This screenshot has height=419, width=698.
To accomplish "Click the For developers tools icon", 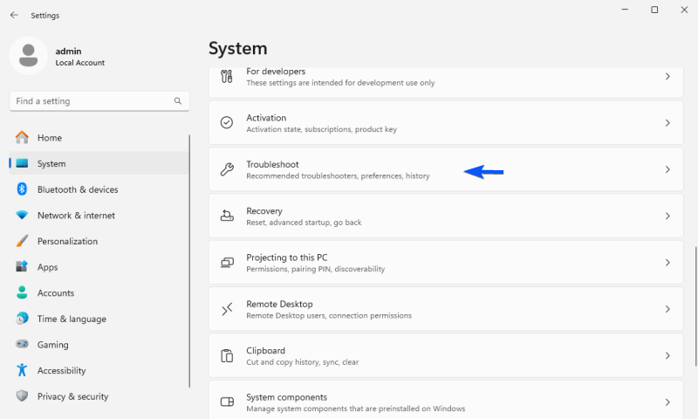I will (x=227, y=77).
